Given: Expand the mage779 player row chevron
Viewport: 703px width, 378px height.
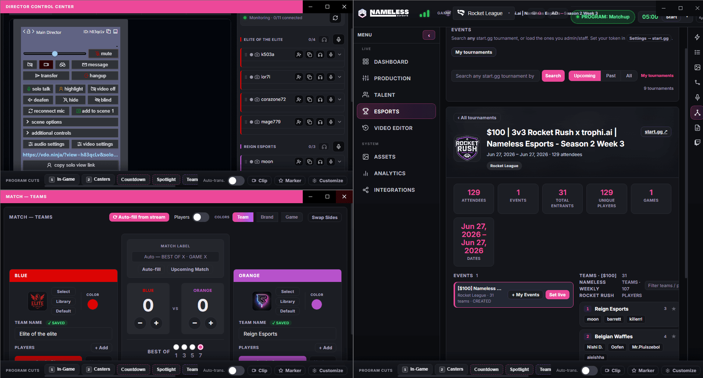Looking at the screenshot, I should [x=340, y=122].
